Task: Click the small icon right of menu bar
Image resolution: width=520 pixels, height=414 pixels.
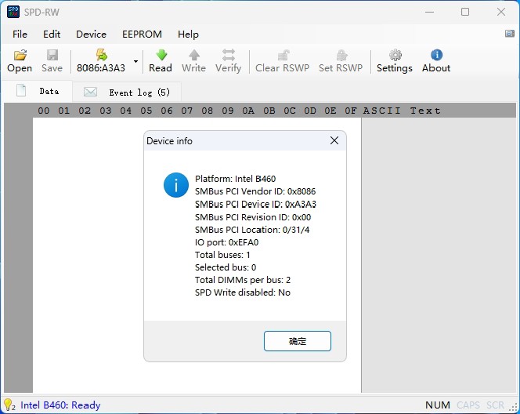Action: (x=510, y=34)
